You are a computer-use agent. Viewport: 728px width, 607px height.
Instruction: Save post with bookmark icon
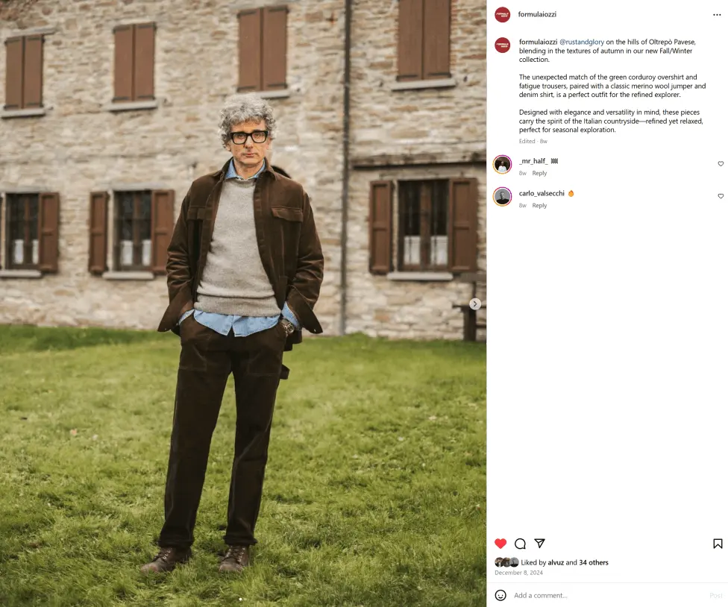[718, 544]
